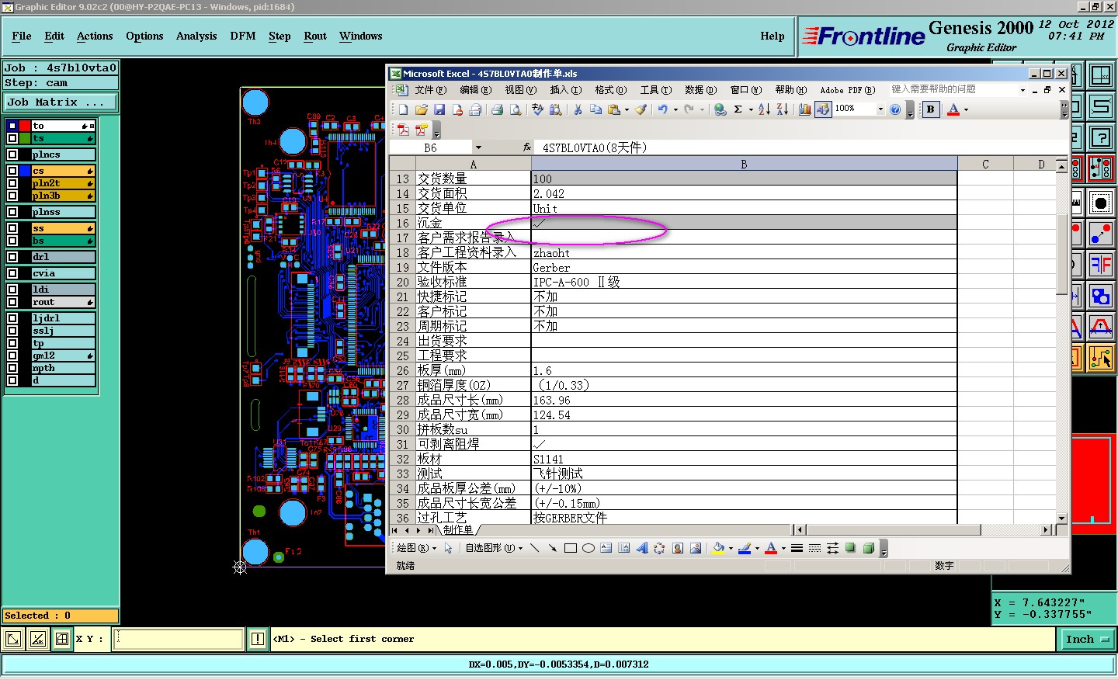
Task: Click the Genesis black octagon pad icon
Action: tap(1101, 203)
